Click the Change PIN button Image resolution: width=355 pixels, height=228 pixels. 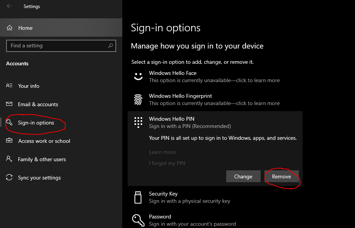(x=243, y=176)
